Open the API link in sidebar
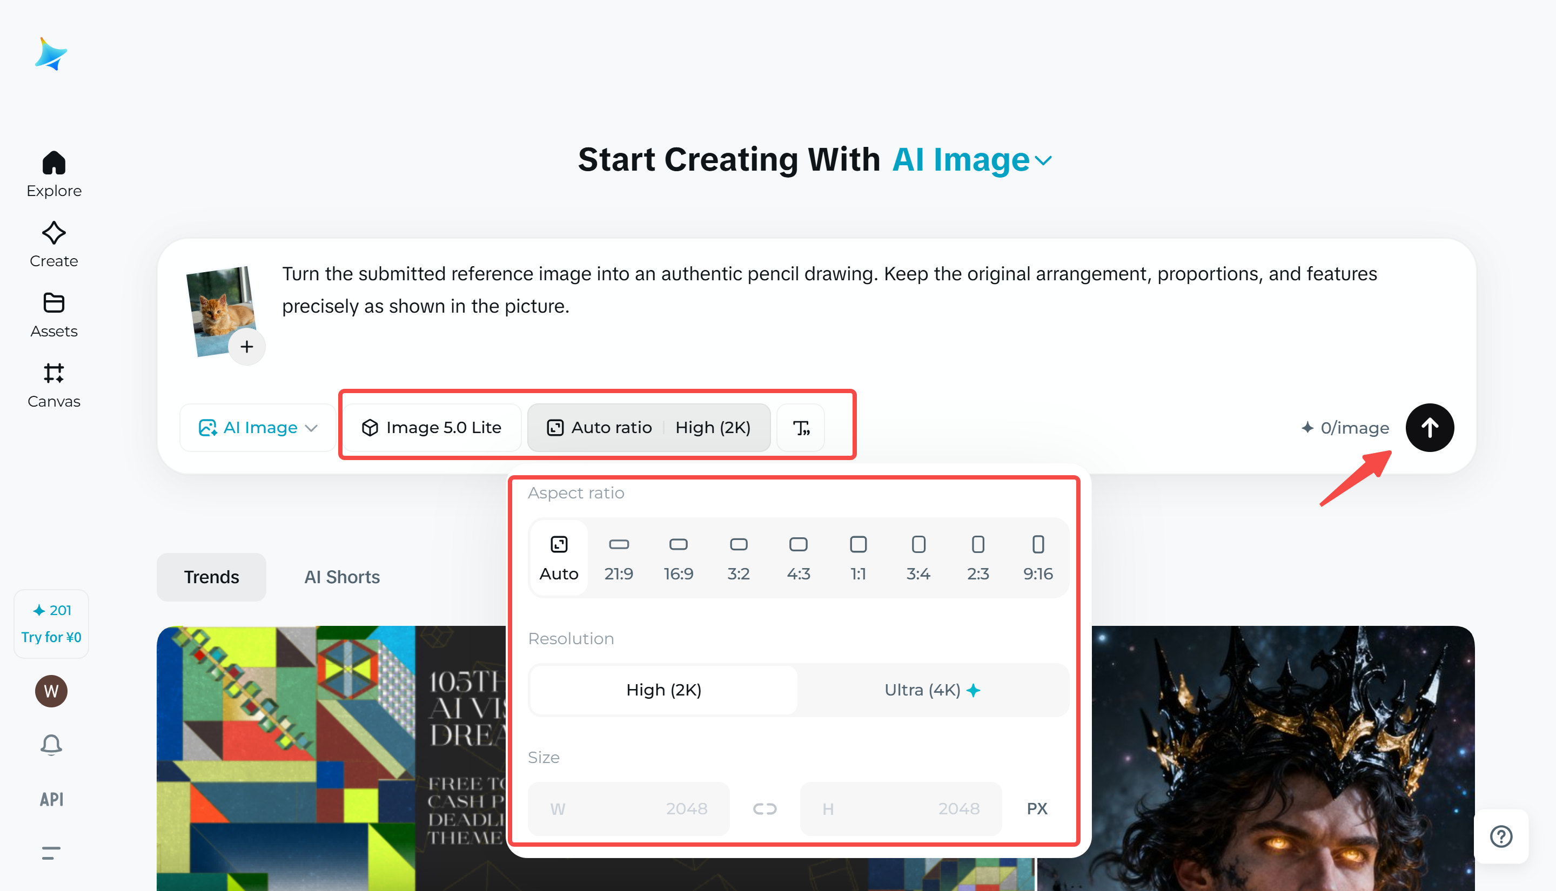The width and height of the screenshot is (1556, 891). tap(51, 799)
